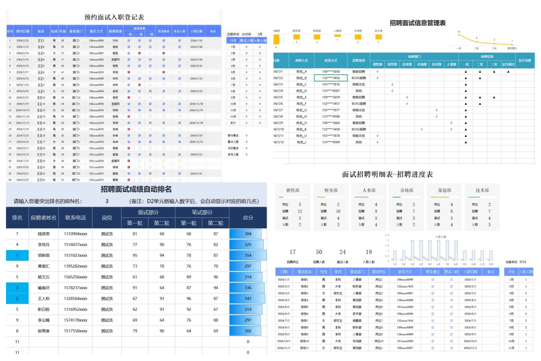
Task: Open the 2026年 year selector cell
Action: click(246, 34)
